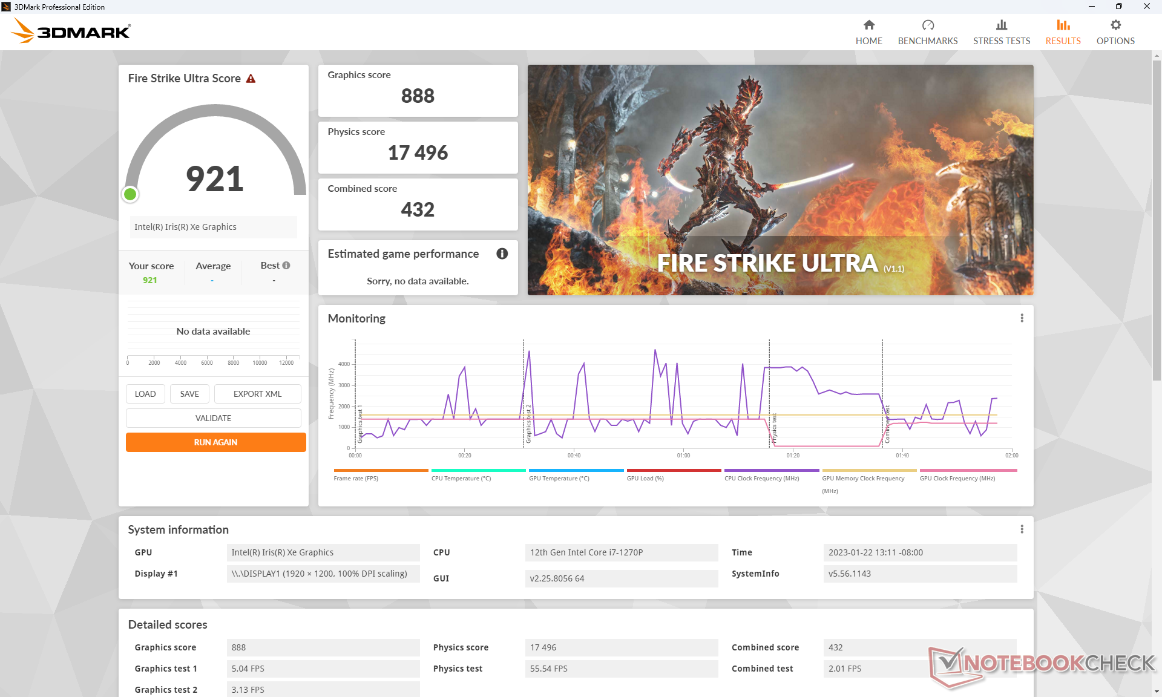Viewport: 1162px width, 697px height.
Task: Click info icon on Estimated game performance
Action: click(502, 254)
